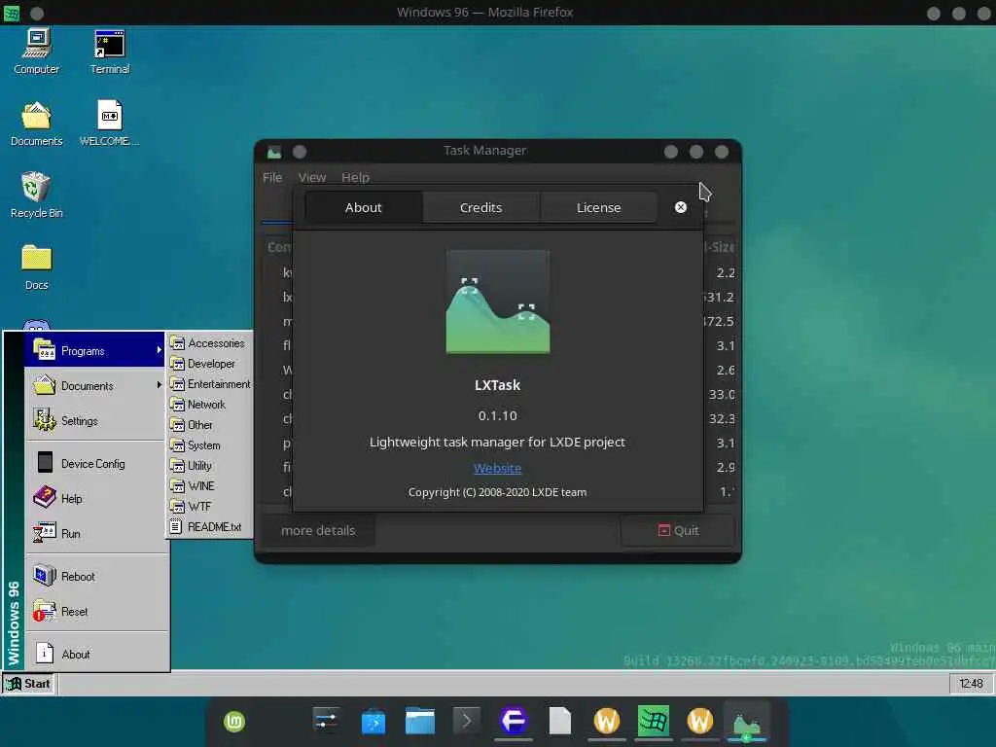This screenshot has width=996, height=747.
Task: Open the File menu in Task Manager
Action: click(x=272, y=177)
